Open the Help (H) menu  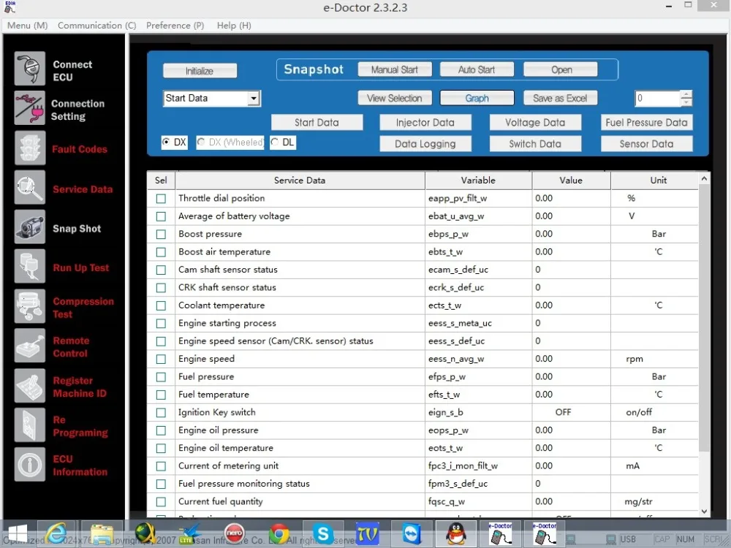pos(234,25)
